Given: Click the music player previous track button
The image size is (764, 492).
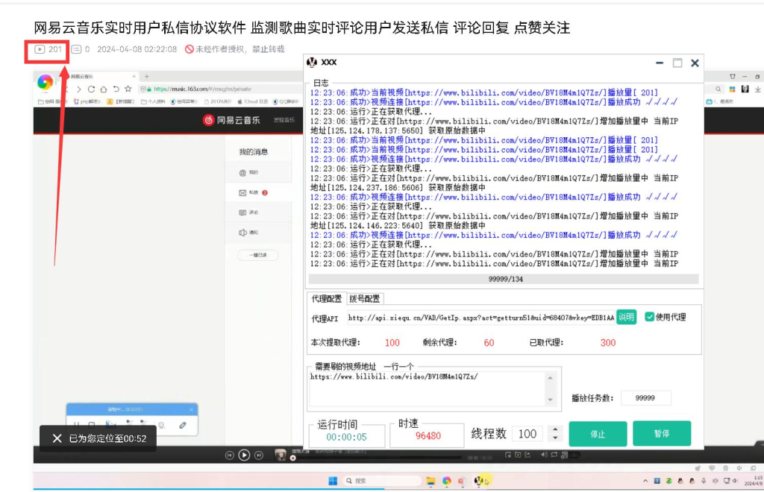Looking at the screenshot, I should tap(230, 455).
